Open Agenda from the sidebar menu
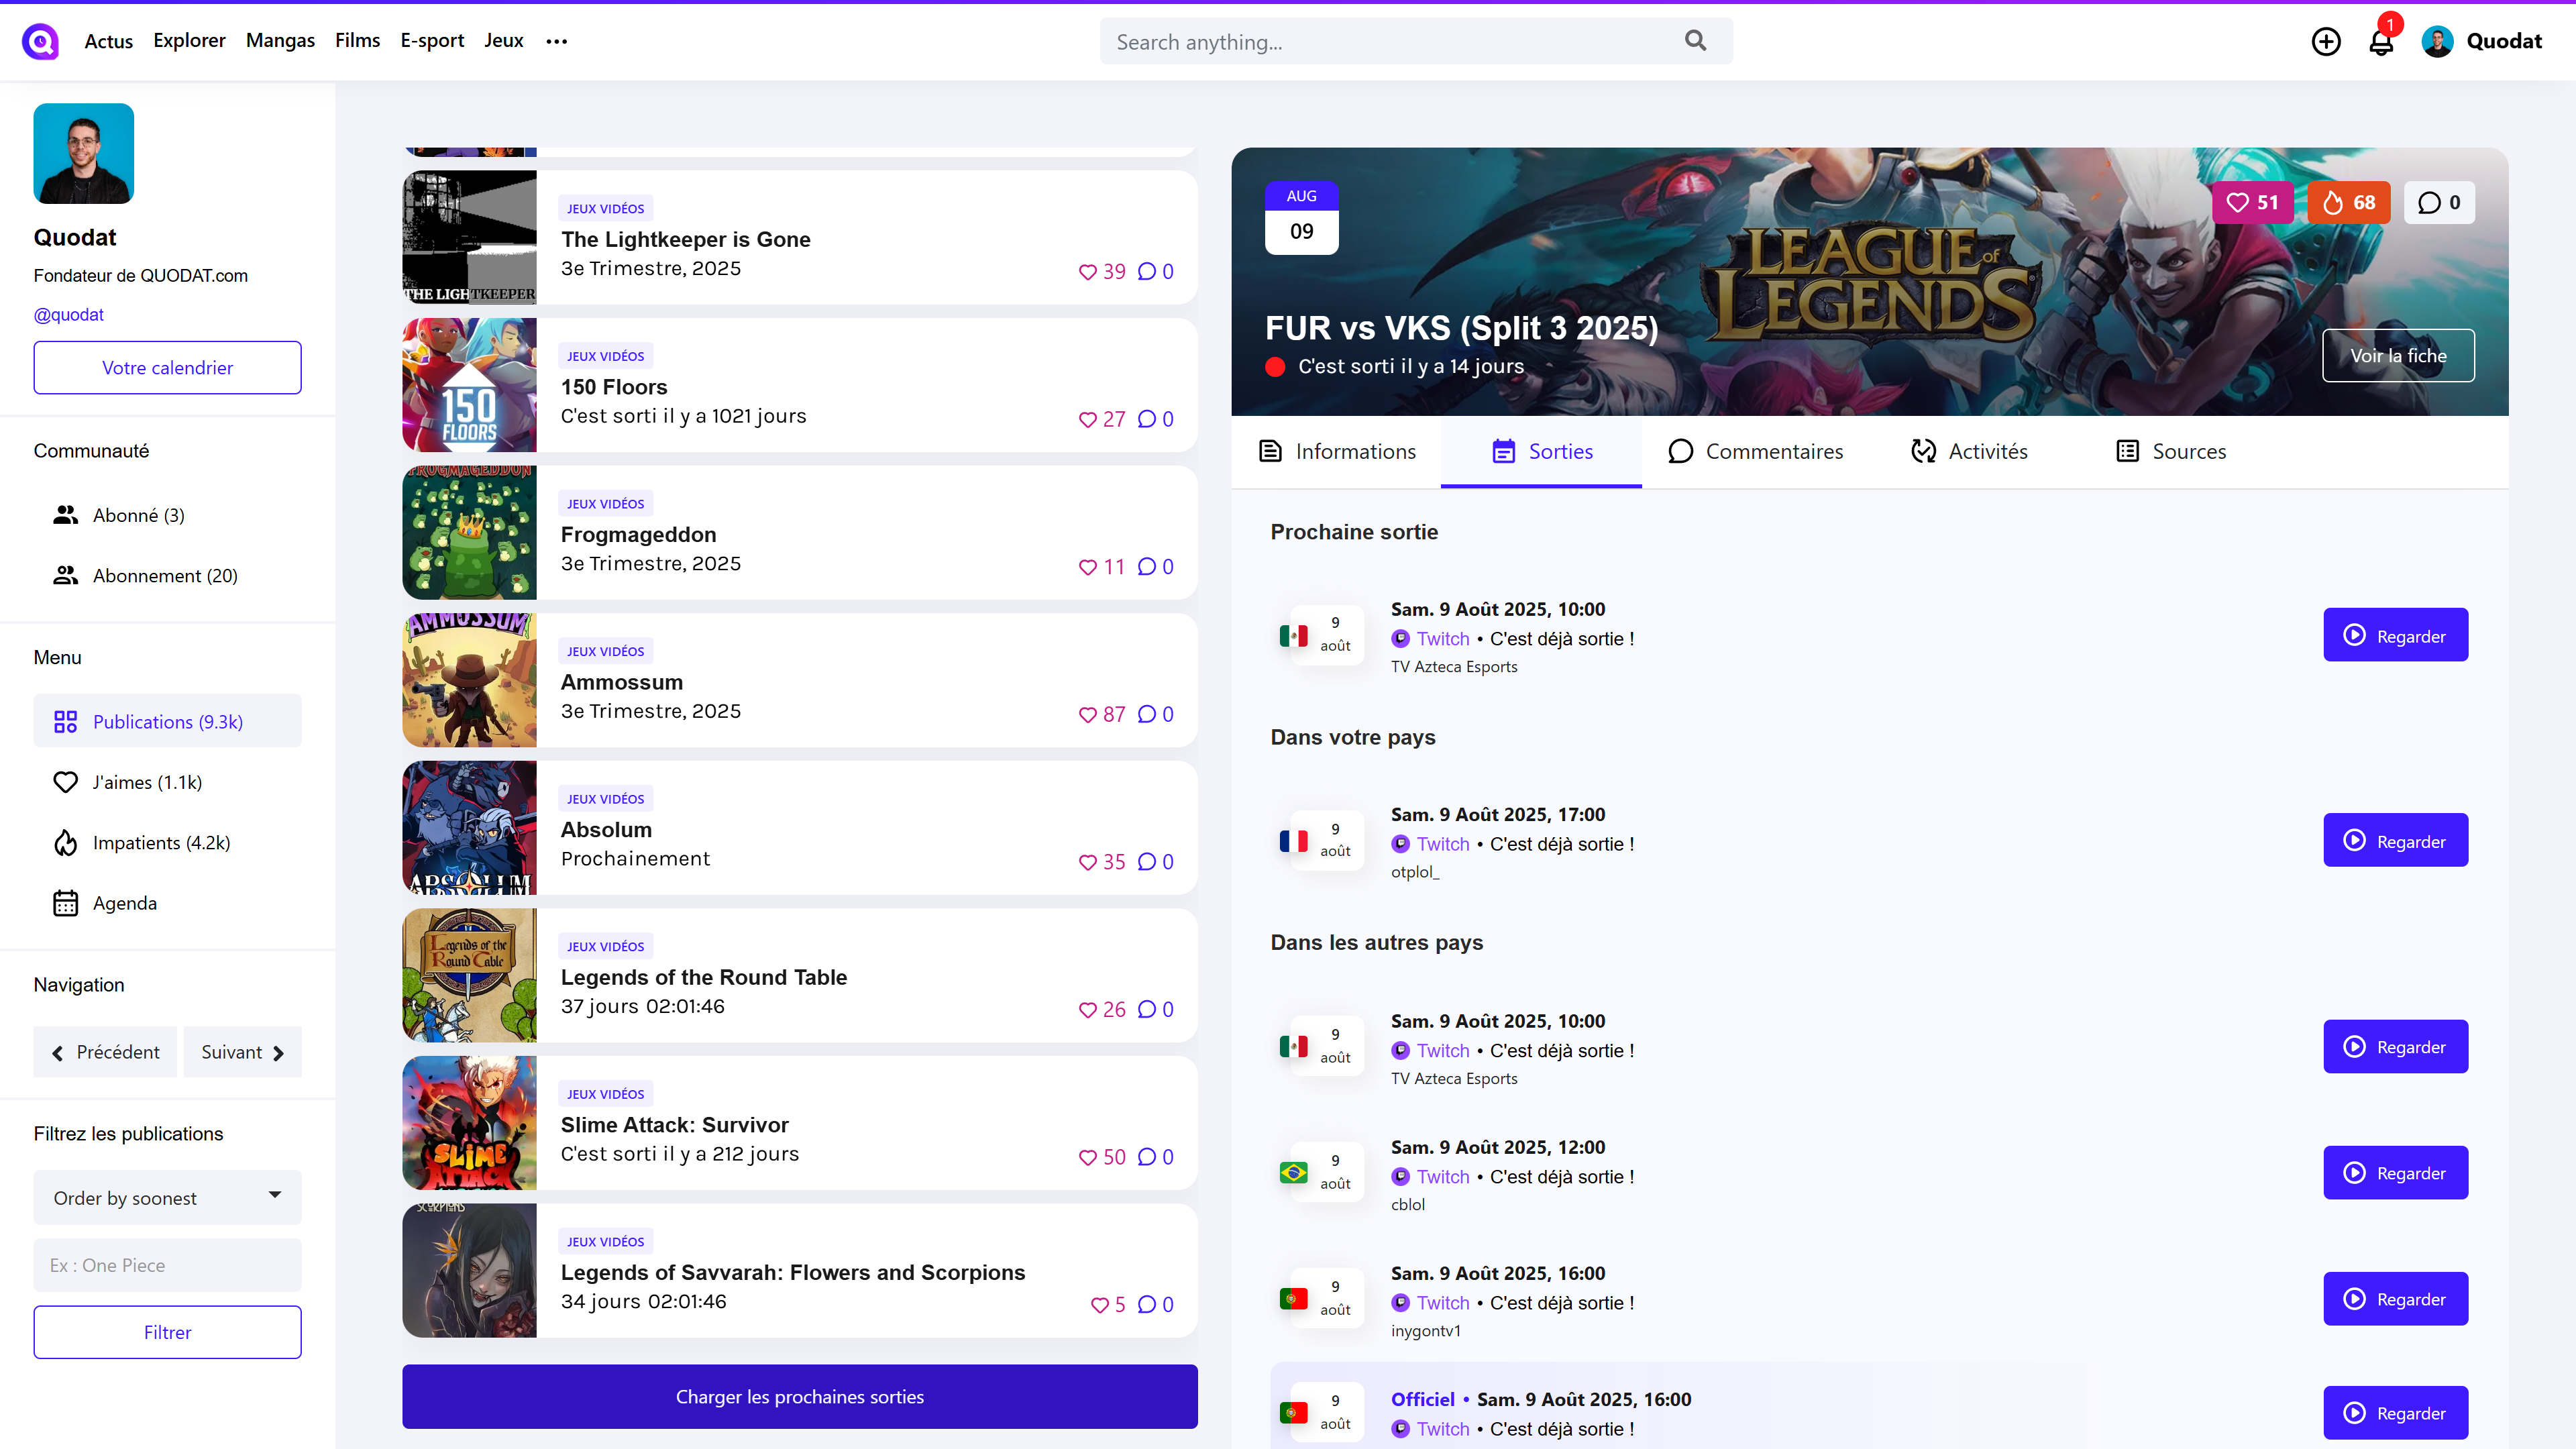 tap(124, 903)
